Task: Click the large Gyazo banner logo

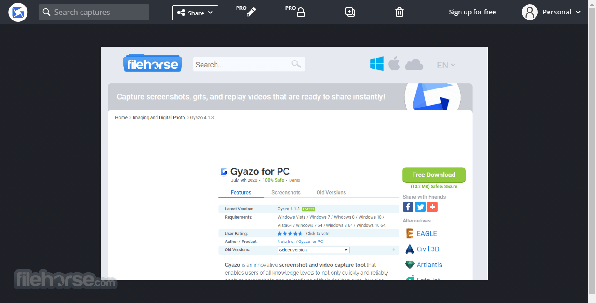Action: (432, 97)
